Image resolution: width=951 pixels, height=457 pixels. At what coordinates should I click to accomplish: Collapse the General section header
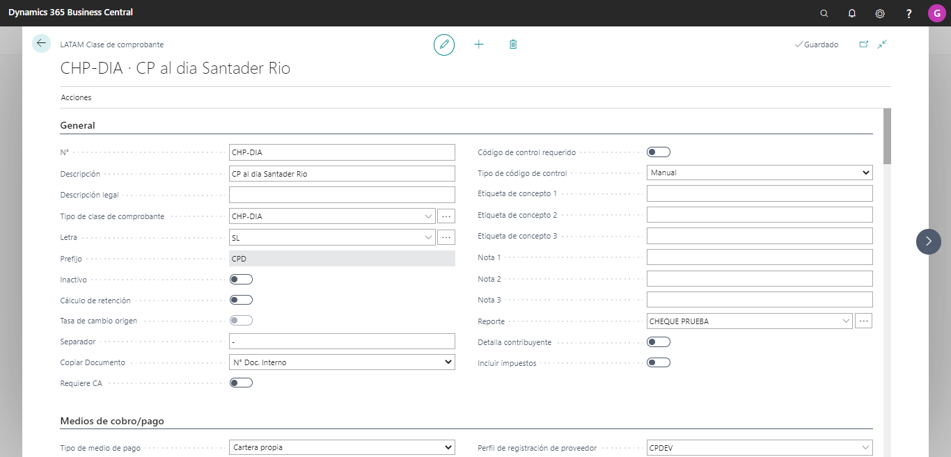point(78,126)
